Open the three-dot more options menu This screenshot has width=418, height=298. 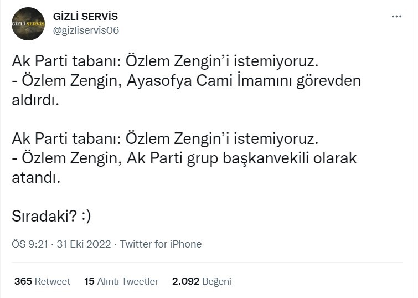coord(396,17)
